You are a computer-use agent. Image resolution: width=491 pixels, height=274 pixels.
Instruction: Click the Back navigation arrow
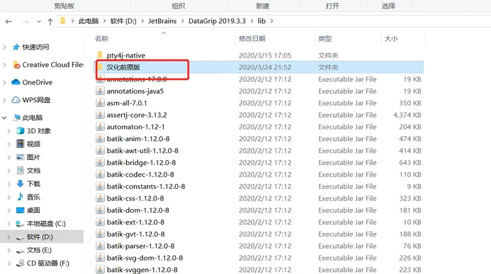click(x=9, y=21)
